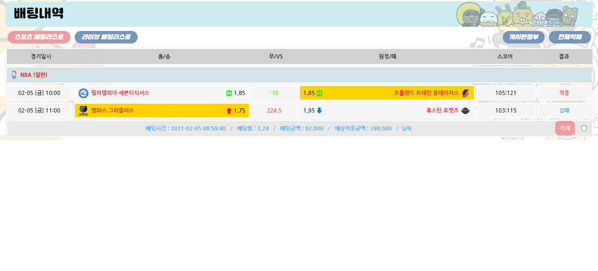Image resolution: width=598 pixels, height=271 pixels.
Task: Click the -10 handicap value
Action: [274, 93]
